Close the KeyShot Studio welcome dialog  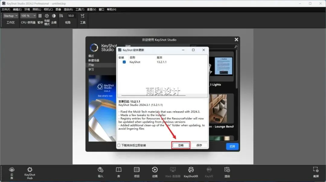pyautogui.click(x=236, y=40)
